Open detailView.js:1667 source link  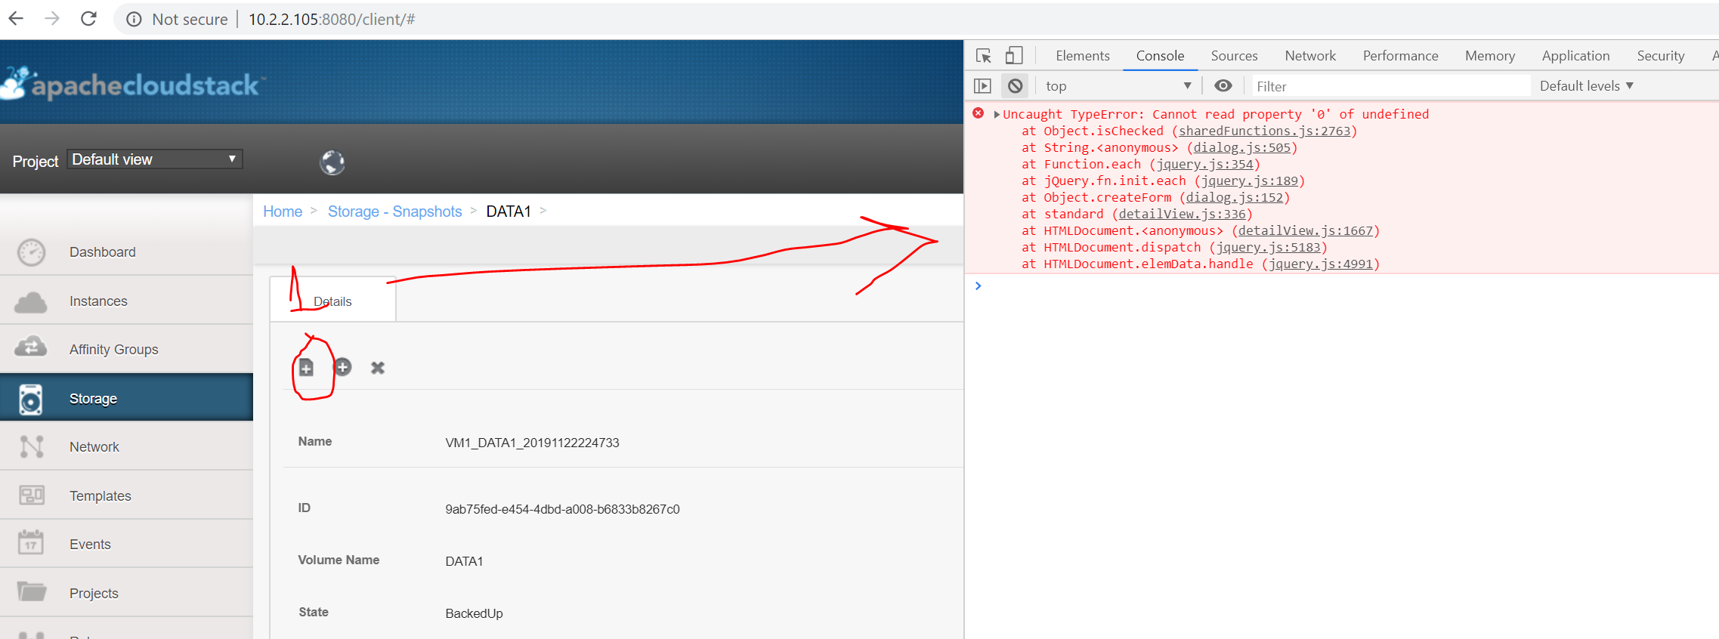(x=1306, y=231)
